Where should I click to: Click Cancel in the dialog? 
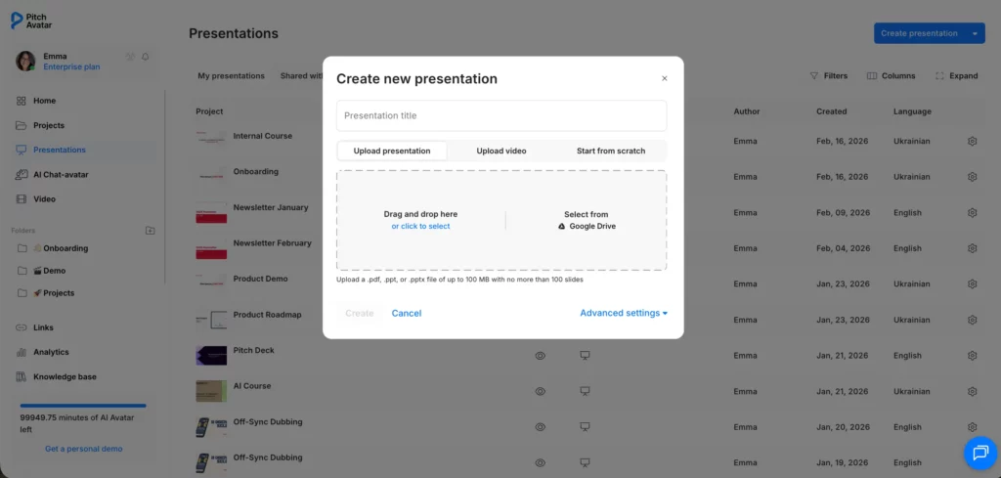(x=407, y=313)
